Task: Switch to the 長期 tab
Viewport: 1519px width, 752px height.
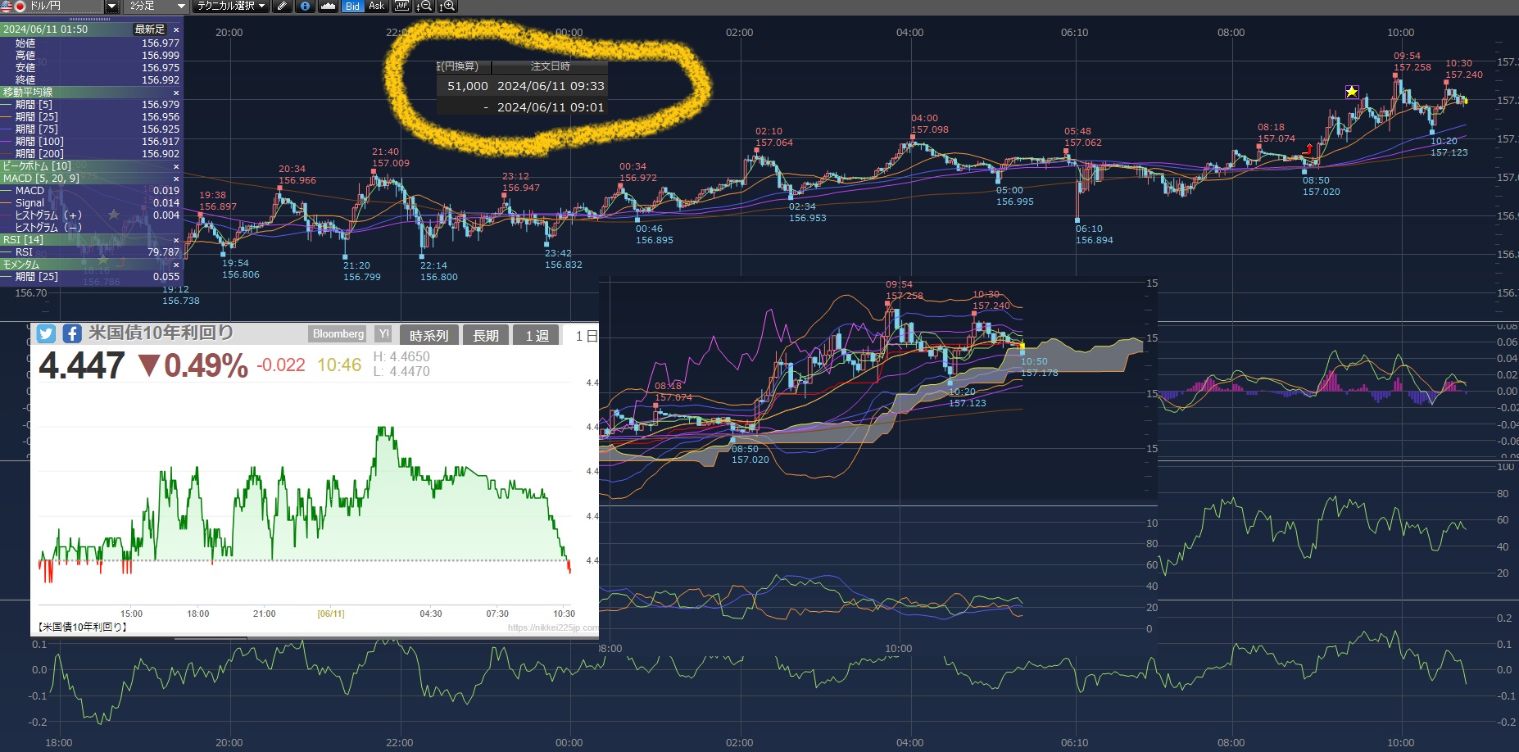Action: [x=485, y=336]
